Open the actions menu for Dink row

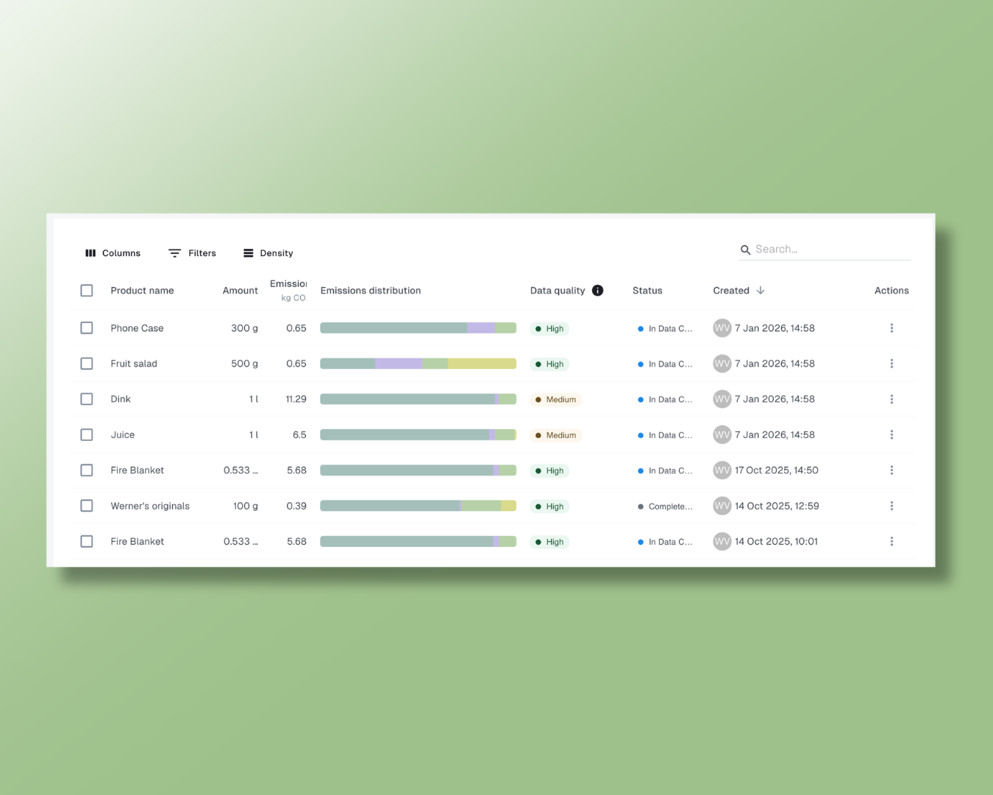coord(891,399)
